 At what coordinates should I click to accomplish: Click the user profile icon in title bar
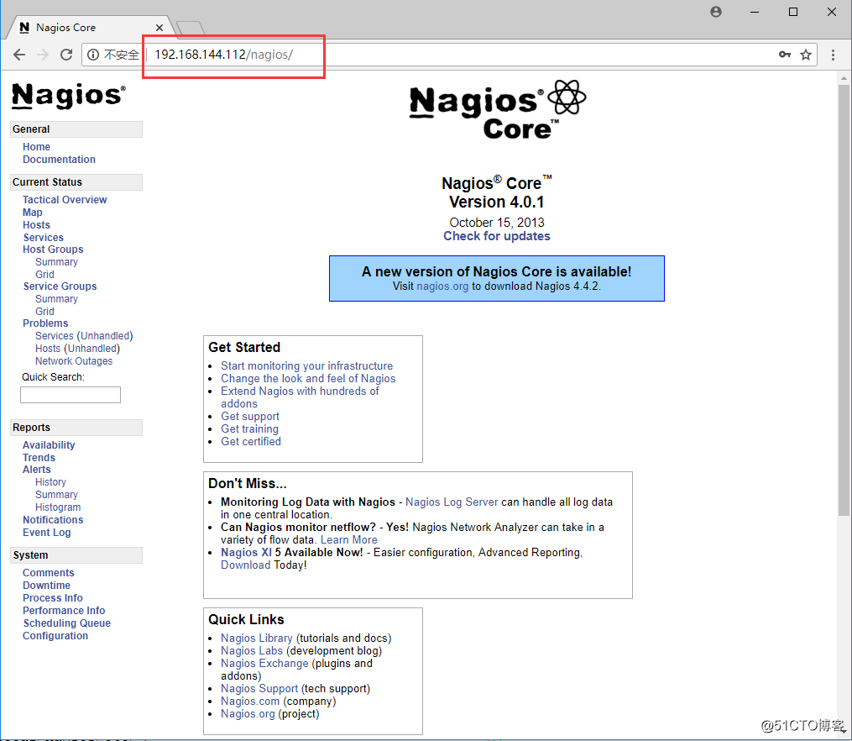point(716,12)
